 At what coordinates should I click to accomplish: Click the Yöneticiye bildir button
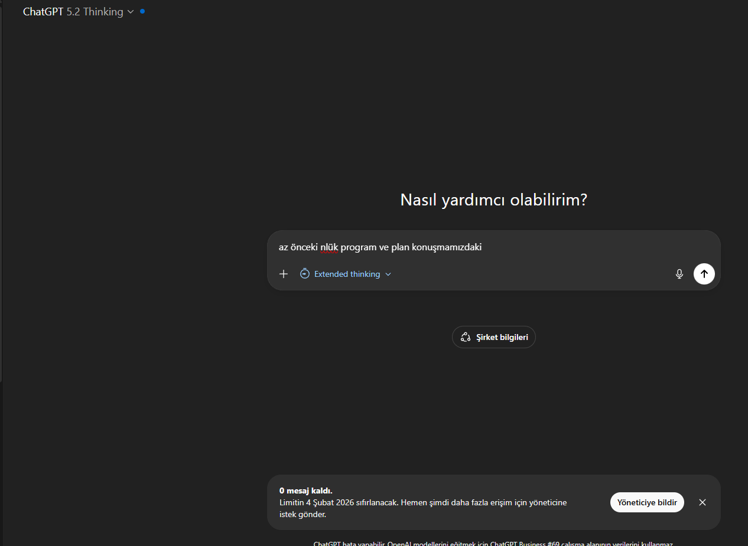(x=647, y=502)
